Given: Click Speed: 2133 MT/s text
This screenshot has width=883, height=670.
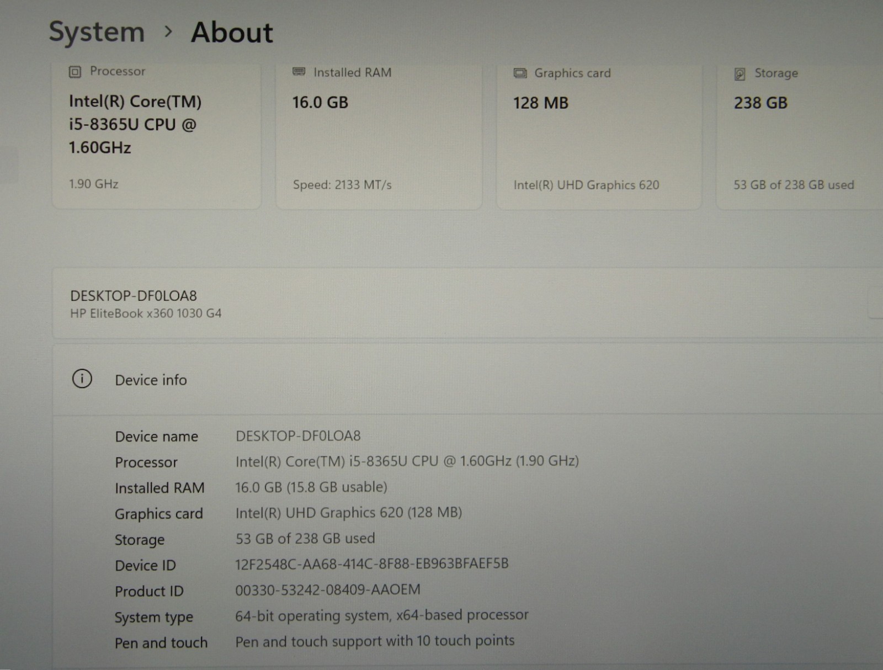Looking at the screenshot, I should pos(342,185).
